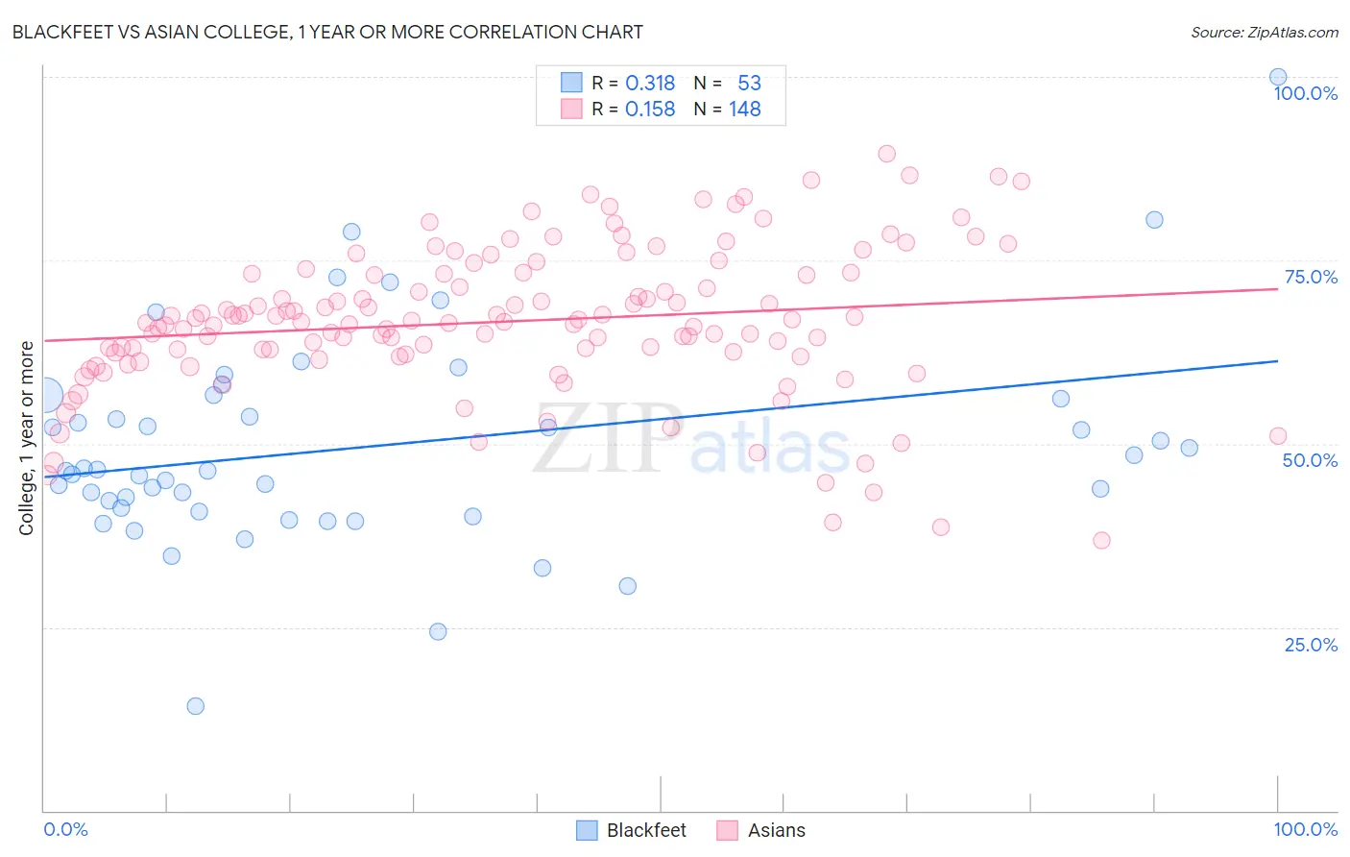The image size is (1350, 857).
Task: Click the large blue bubble on the left axis
Action: [x=44, y=395]
